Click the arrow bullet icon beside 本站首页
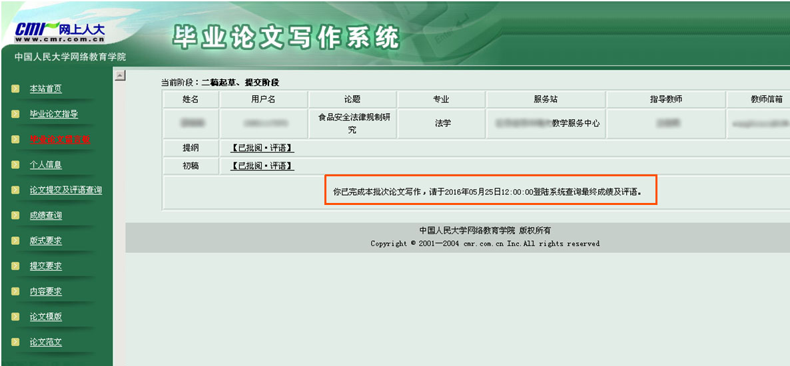 15,89
